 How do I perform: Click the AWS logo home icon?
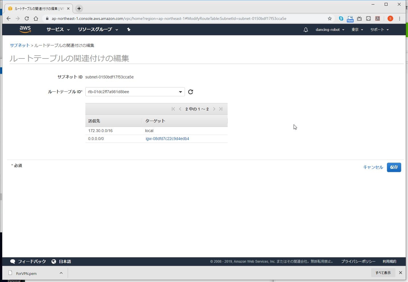tap(25, 30)
